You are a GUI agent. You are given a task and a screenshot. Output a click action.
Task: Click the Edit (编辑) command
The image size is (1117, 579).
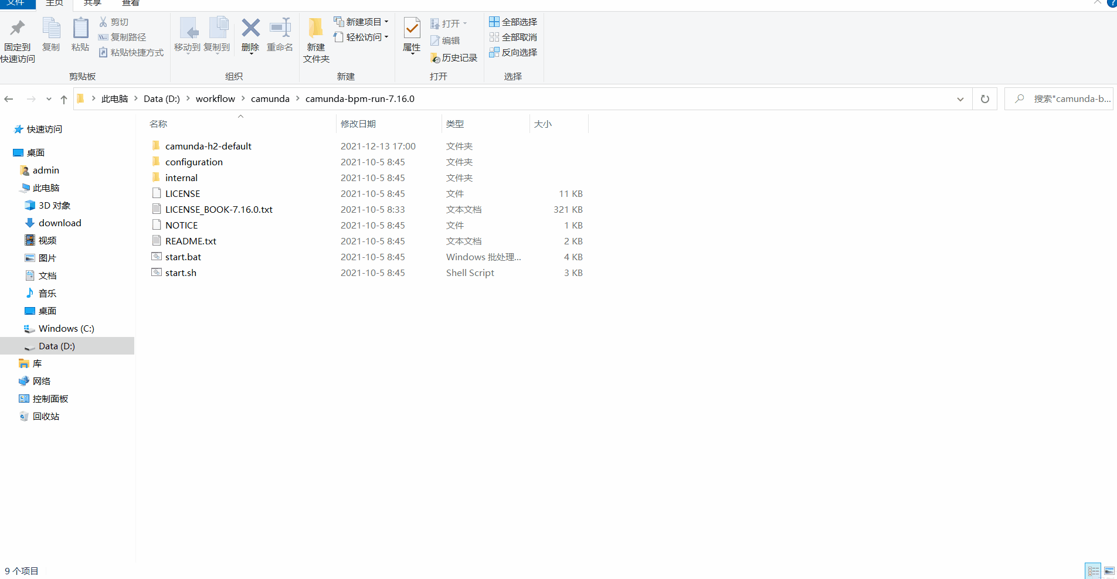click(445, 40)
